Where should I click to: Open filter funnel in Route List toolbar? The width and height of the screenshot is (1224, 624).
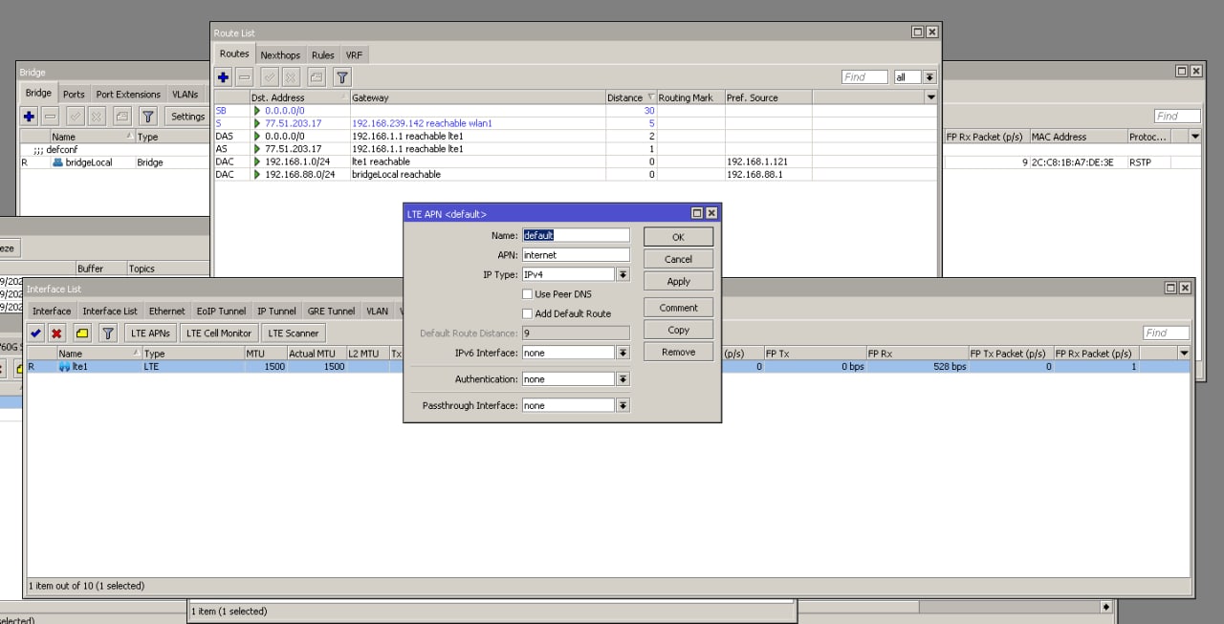(341, 77)
